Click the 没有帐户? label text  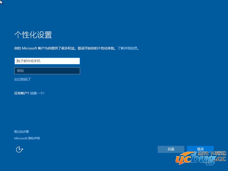(x=22, y=93)
